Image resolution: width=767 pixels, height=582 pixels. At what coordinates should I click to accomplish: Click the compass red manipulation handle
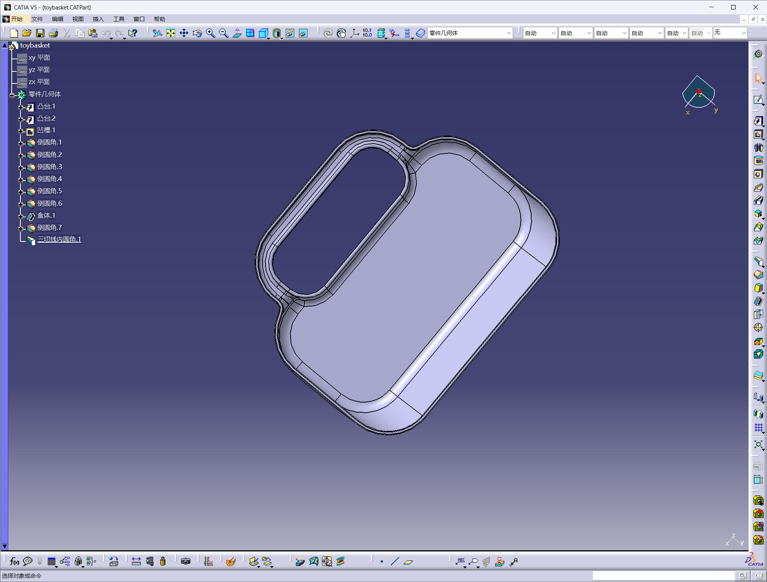click(x=699, y=91)
